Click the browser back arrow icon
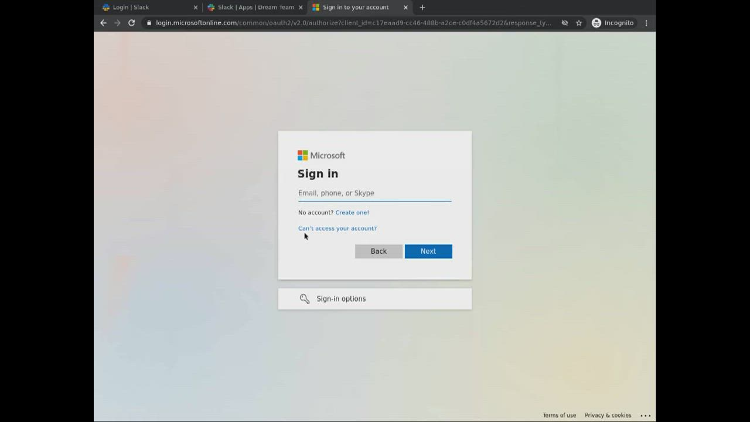Image resolution: width=750 pixels, height=422 pixels. pos(103,23)
